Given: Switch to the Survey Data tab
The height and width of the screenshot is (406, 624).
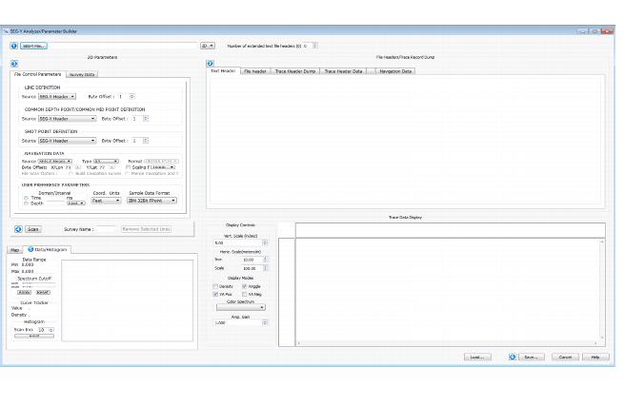Looking at the screenshot, I should (81, 74).
